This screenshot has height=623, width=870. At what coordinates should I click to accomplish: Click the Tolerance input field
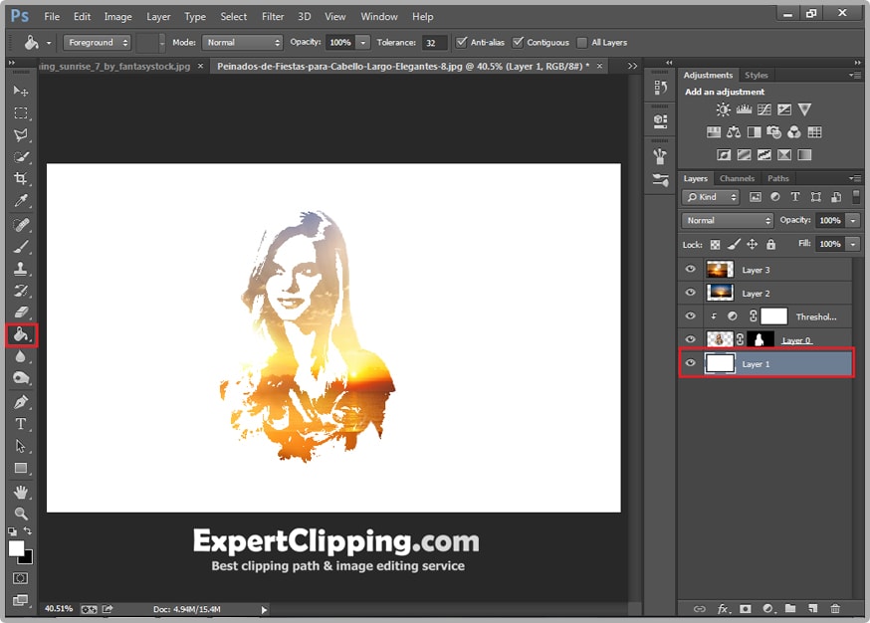[434, 43]
